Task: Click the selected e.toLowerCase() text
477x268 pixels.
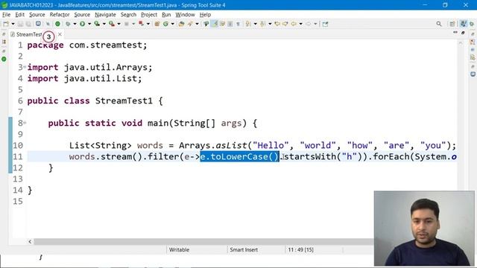Action: click(239, 156)
